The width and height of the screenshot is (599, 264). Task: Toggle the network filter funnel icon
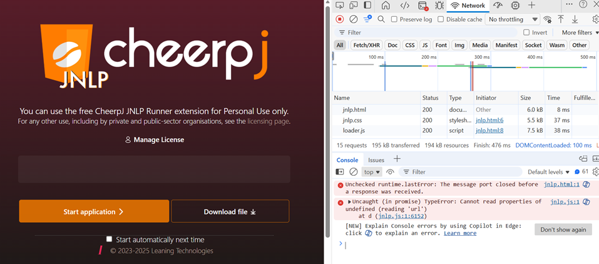pos(367,19)
